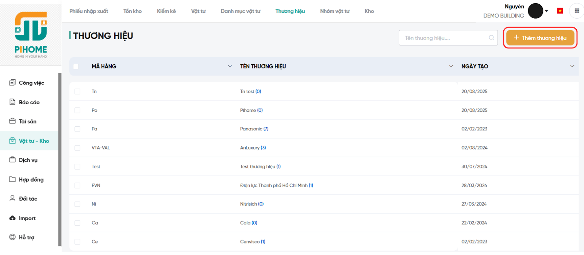Click the Vietnam flag language icon
The image size is (584, 255).
click(x=560, y=11)
